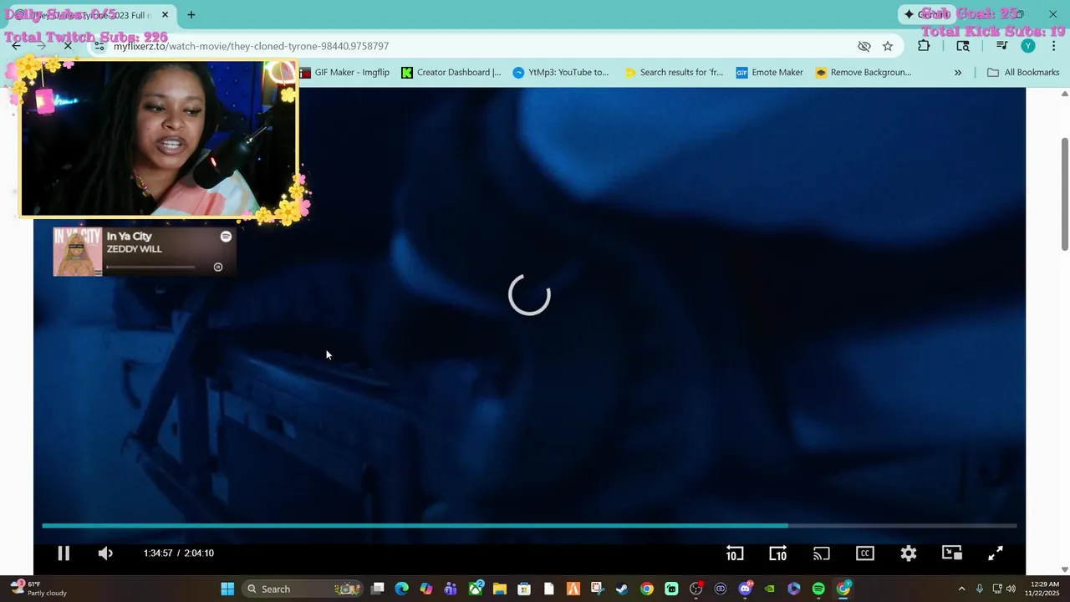Mute the video player volume
This screenshot has width=1070, height=602.
coord(105,553)
